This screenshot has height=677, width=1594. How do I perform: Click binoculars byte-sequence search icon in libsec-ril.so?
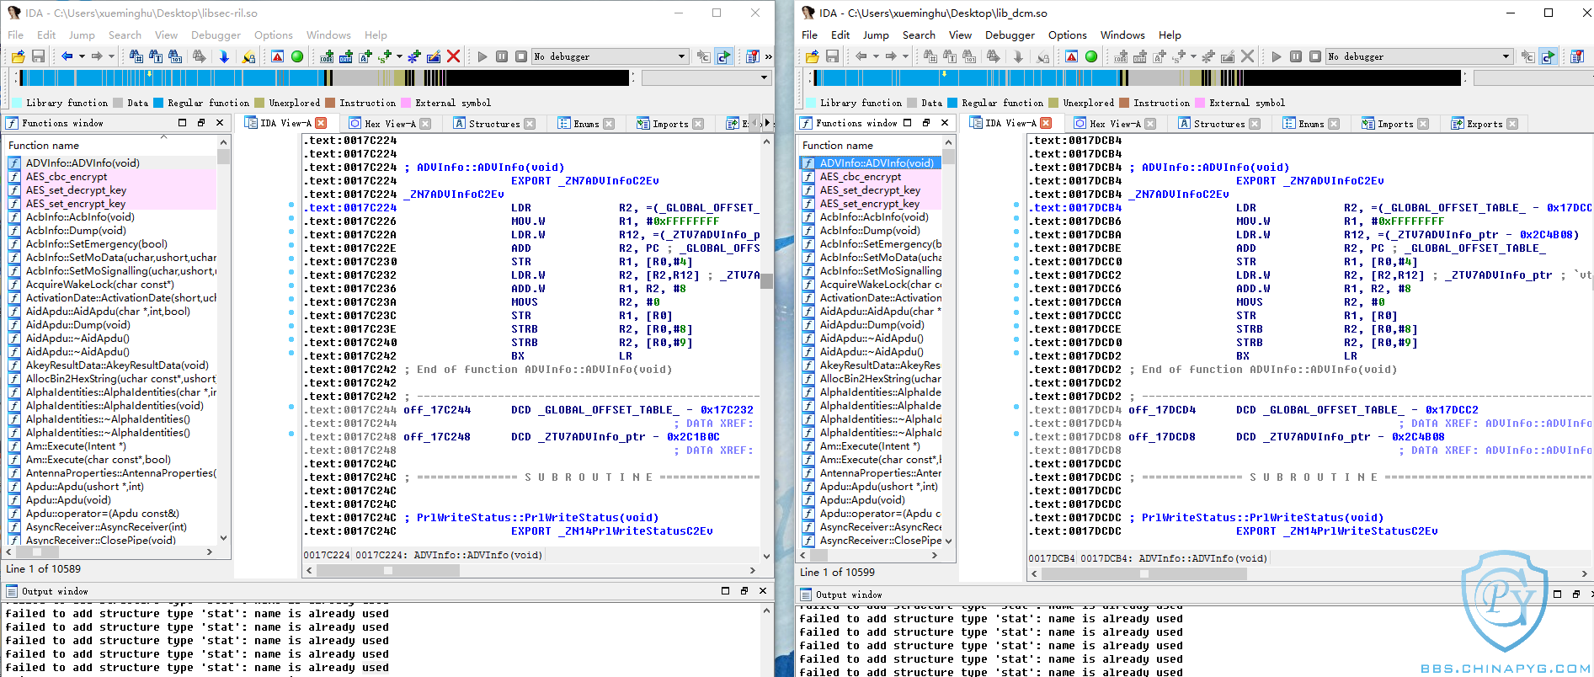tap(175, 56)
